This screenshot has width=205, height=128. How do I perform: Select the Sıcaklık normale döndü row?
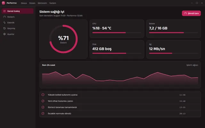coord(120,114)
